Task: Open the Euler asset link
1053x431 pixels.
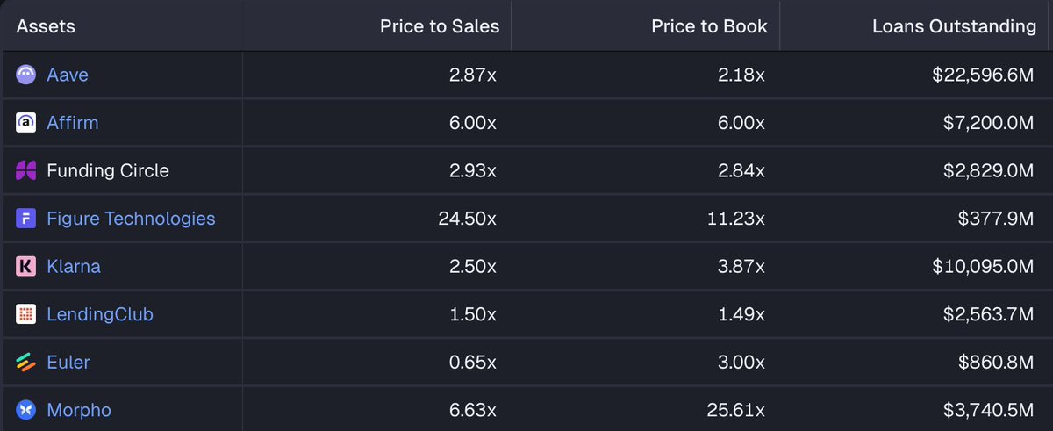Action: coord(68,362)
